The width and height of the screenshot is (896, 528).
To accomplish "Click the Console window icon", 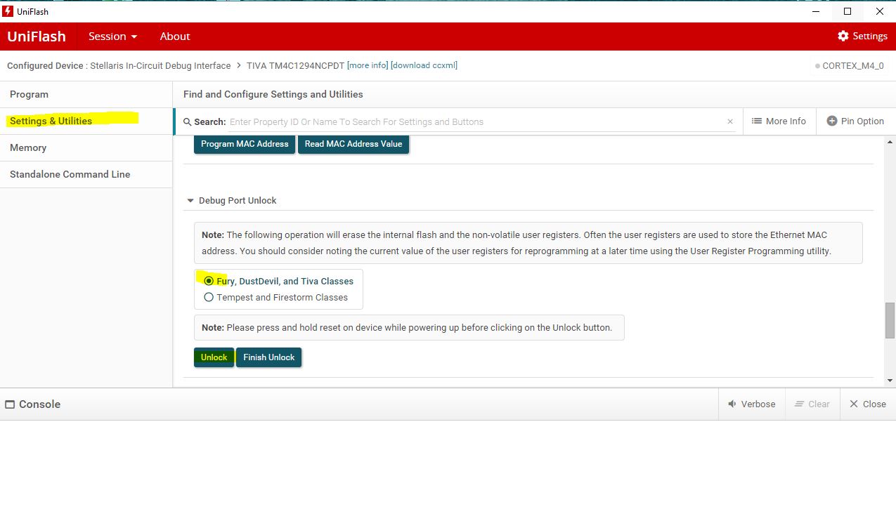I will 10,404.
